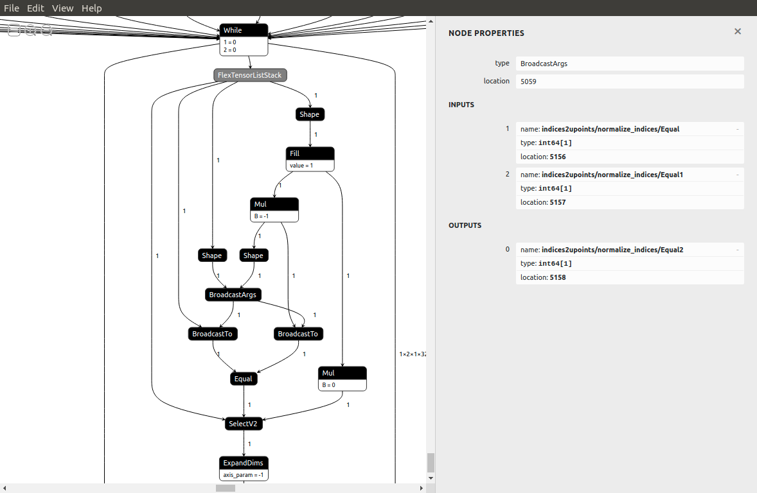757x493 pixels.
Task: Click the vertical scrollbar of the graph view
Action: point(430,460)
